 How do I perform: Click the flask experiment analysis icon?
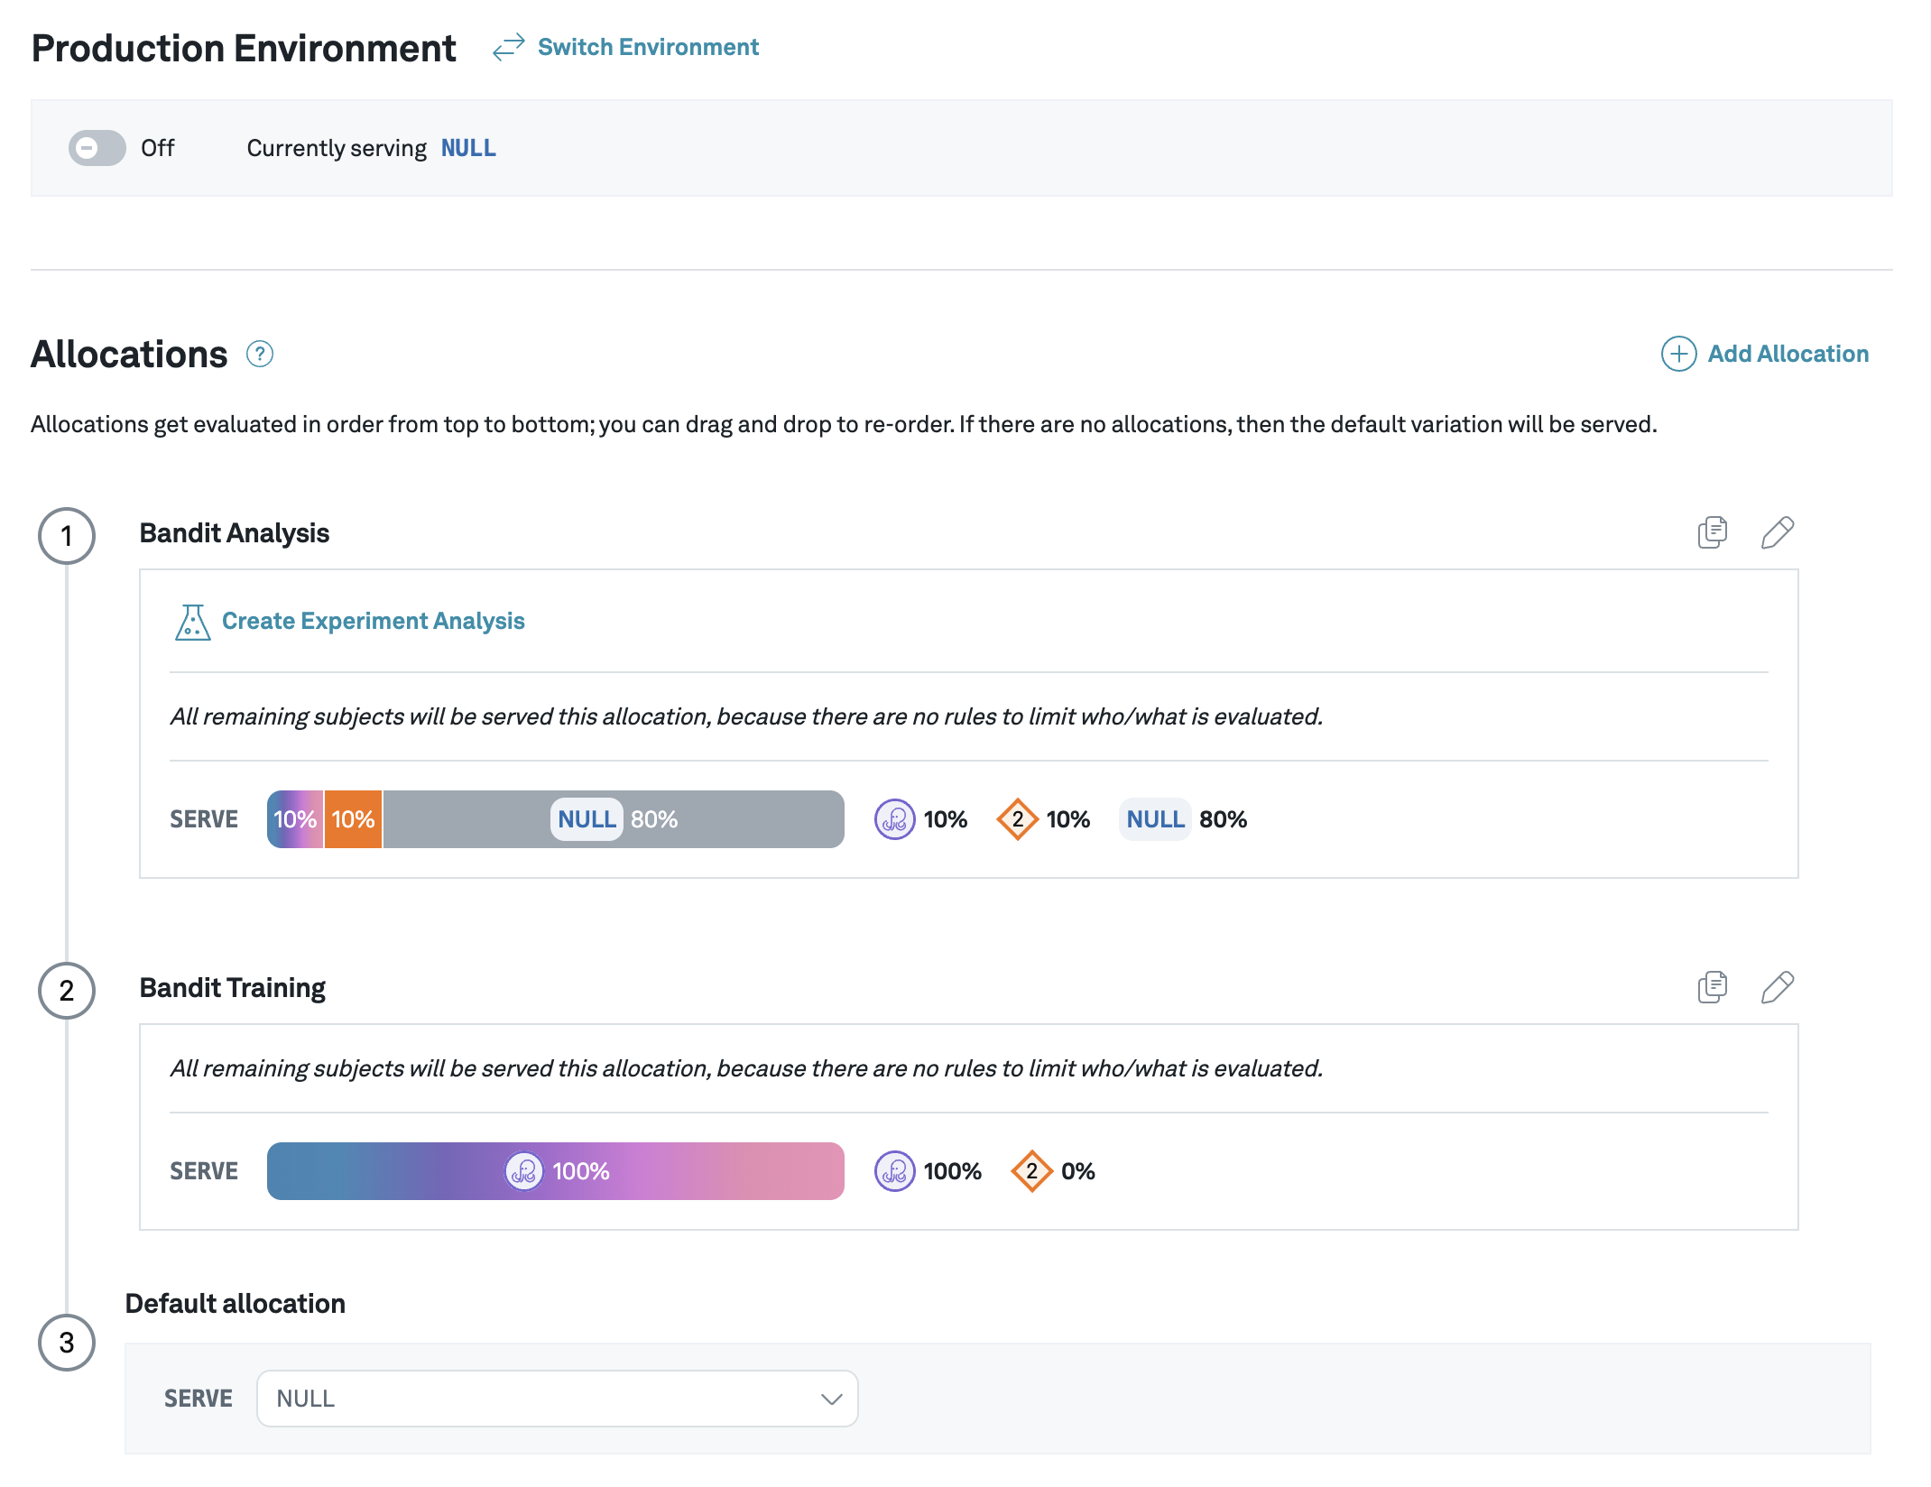(192, 622)
